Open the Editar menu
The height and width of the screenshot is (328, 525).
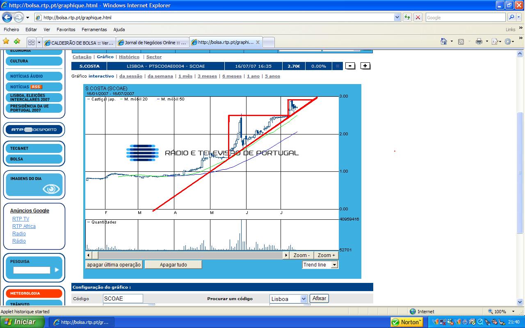[x=31, y=30]
